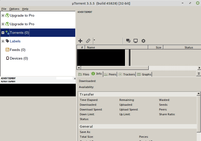The height and width of the screenshot is (141, 201).
Task: Click the Files tab folder icon
Action: [x=80, y=74]
